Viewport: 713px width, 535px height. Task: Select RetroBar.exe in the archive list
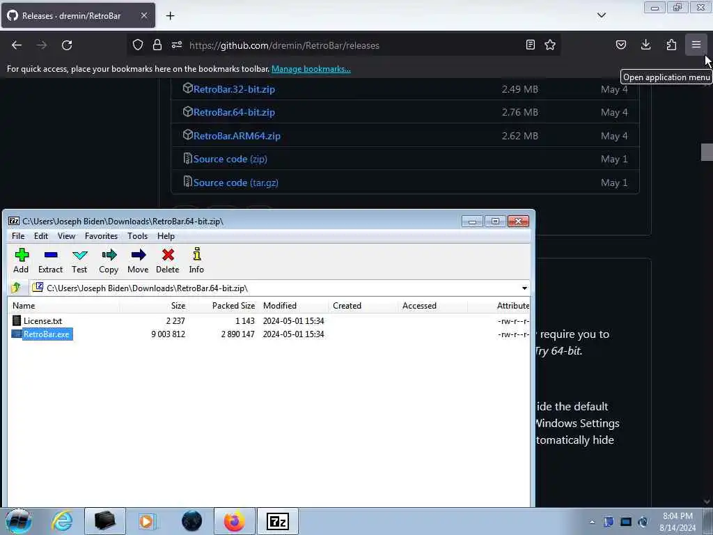(x=41, y=334)
